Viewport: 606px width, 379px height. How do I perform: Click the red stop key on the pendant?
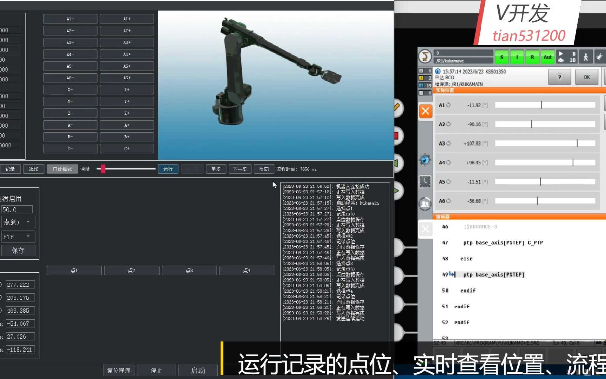click(x=396, y=135)
